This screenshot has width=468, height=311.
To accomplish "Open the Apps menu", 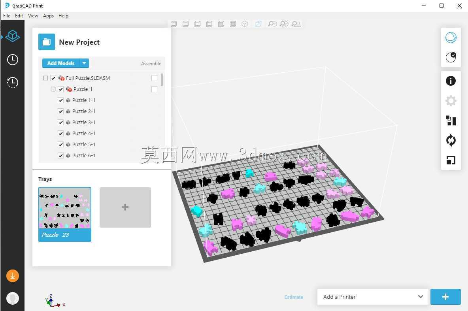I will pos(48,16).
